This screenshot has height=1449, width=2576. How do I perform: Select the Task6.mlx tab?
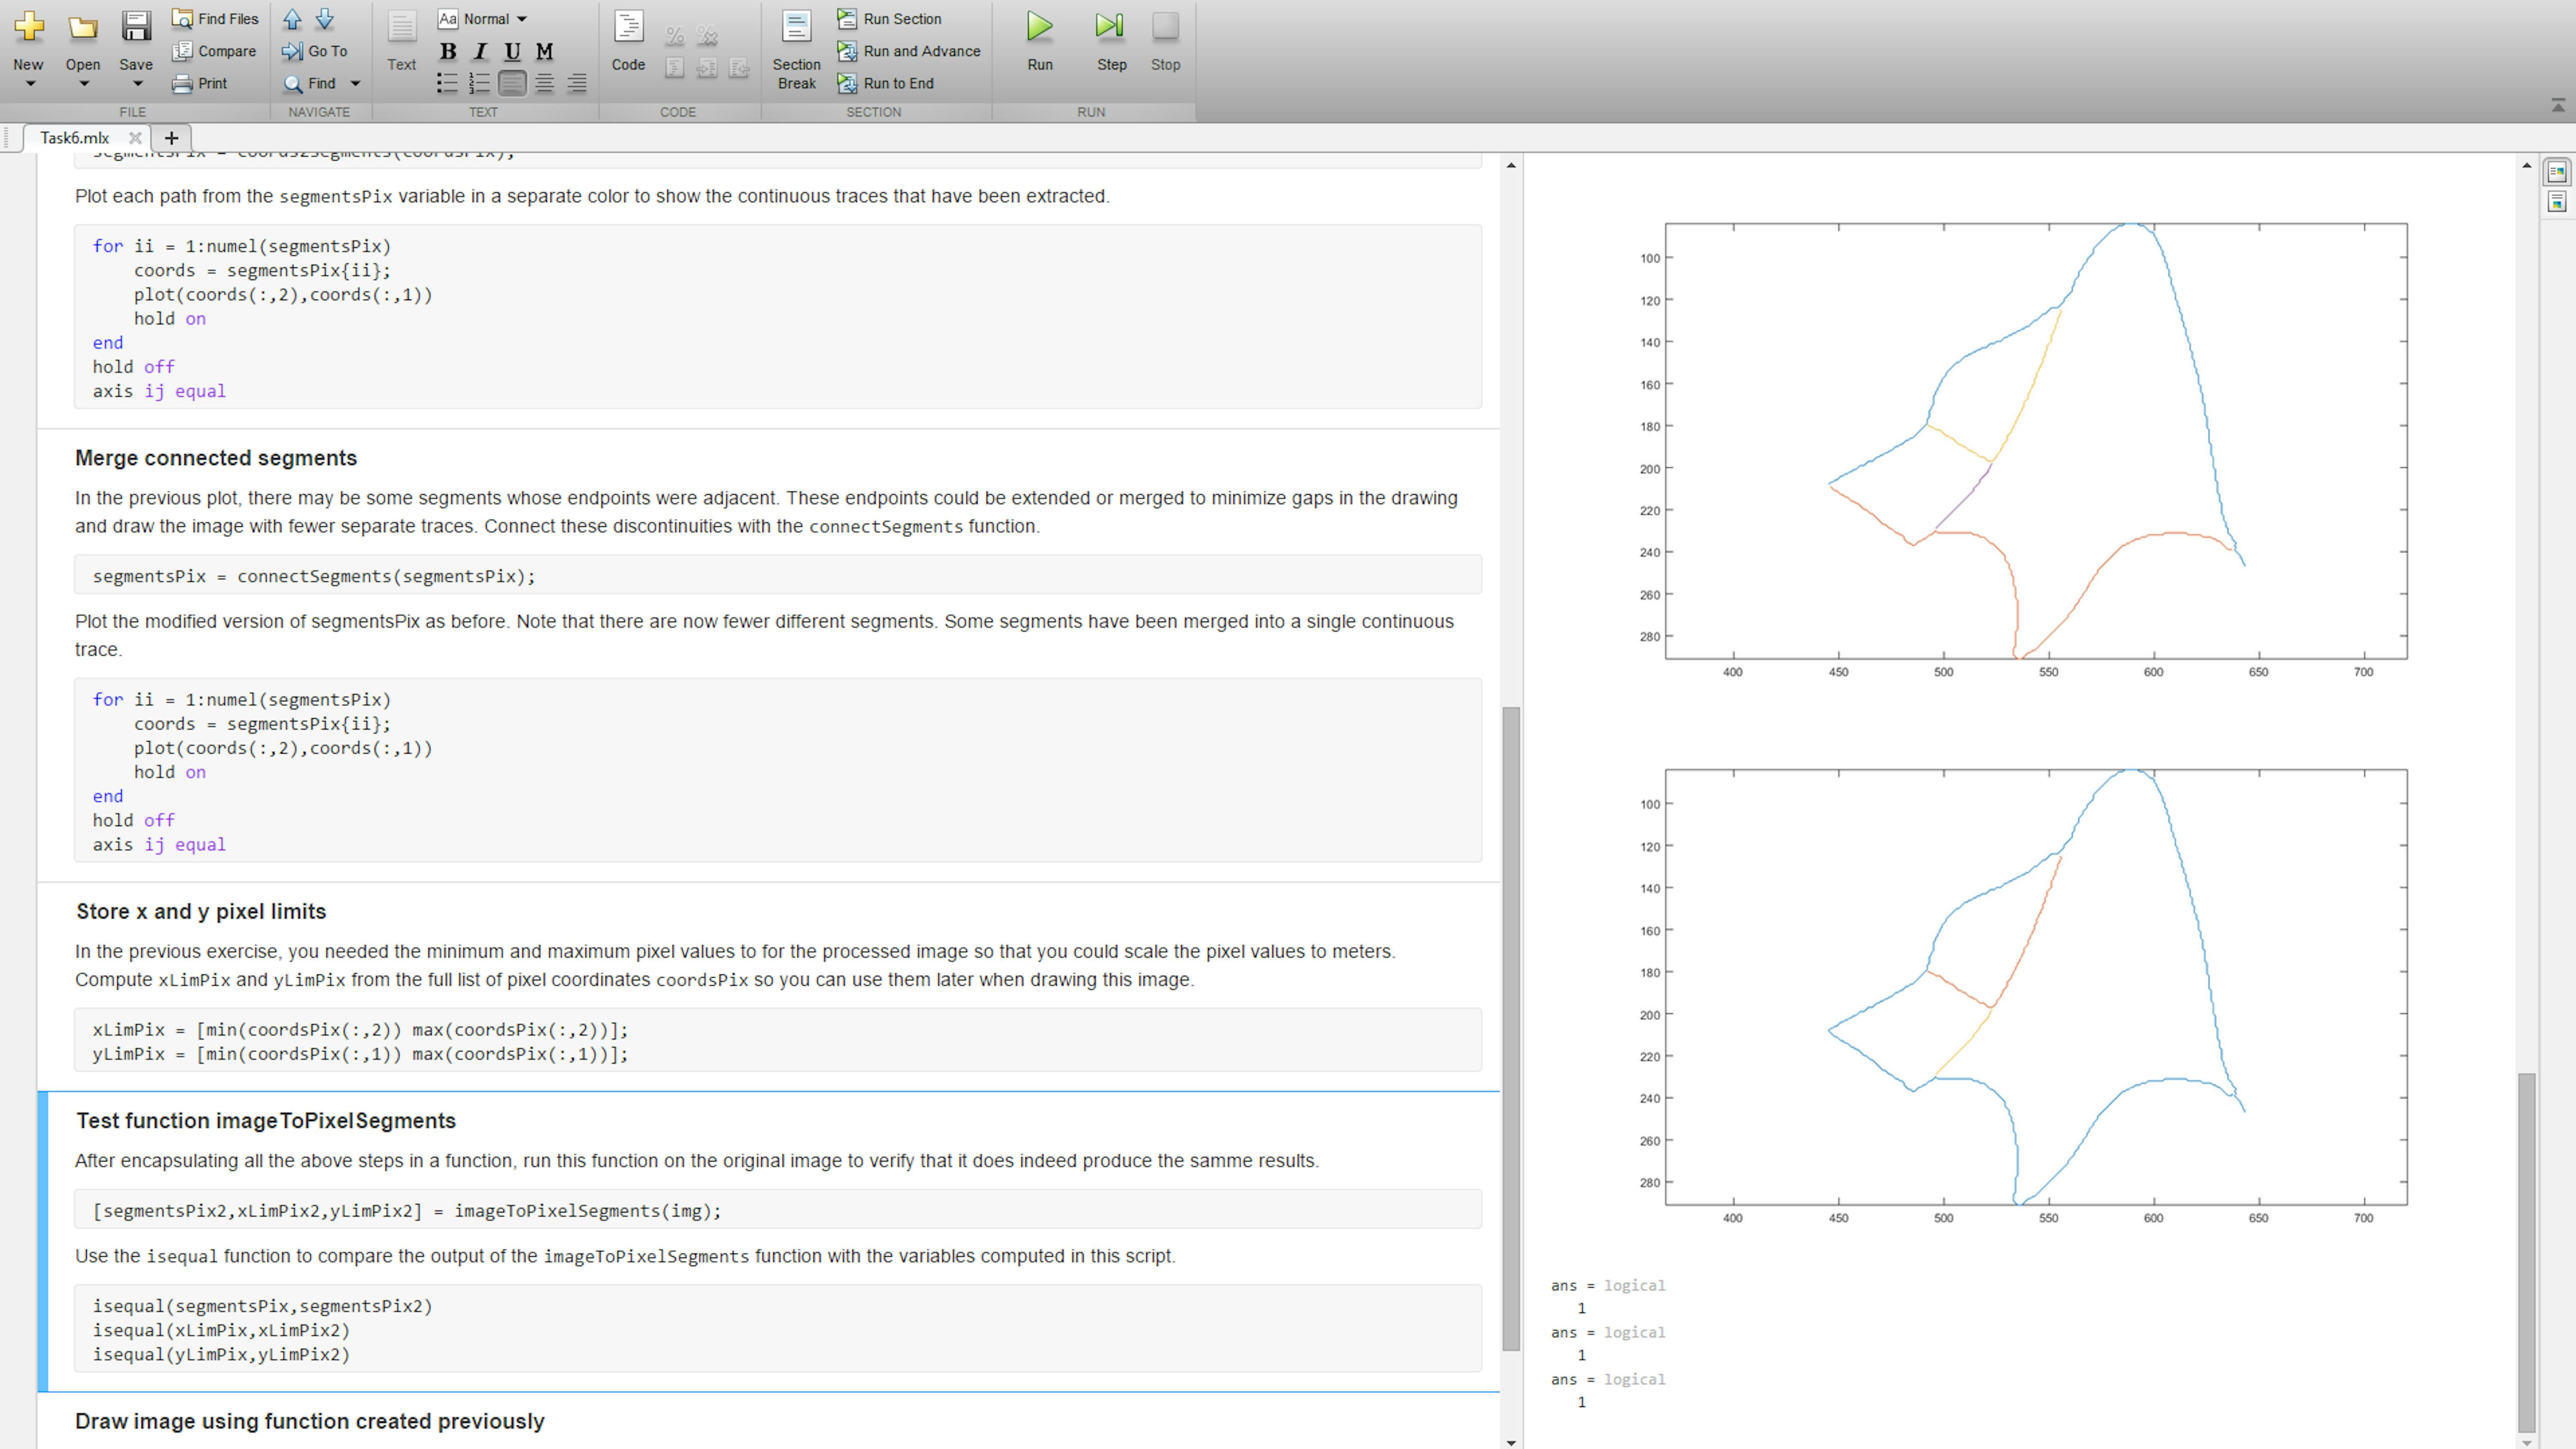point(75,138)
